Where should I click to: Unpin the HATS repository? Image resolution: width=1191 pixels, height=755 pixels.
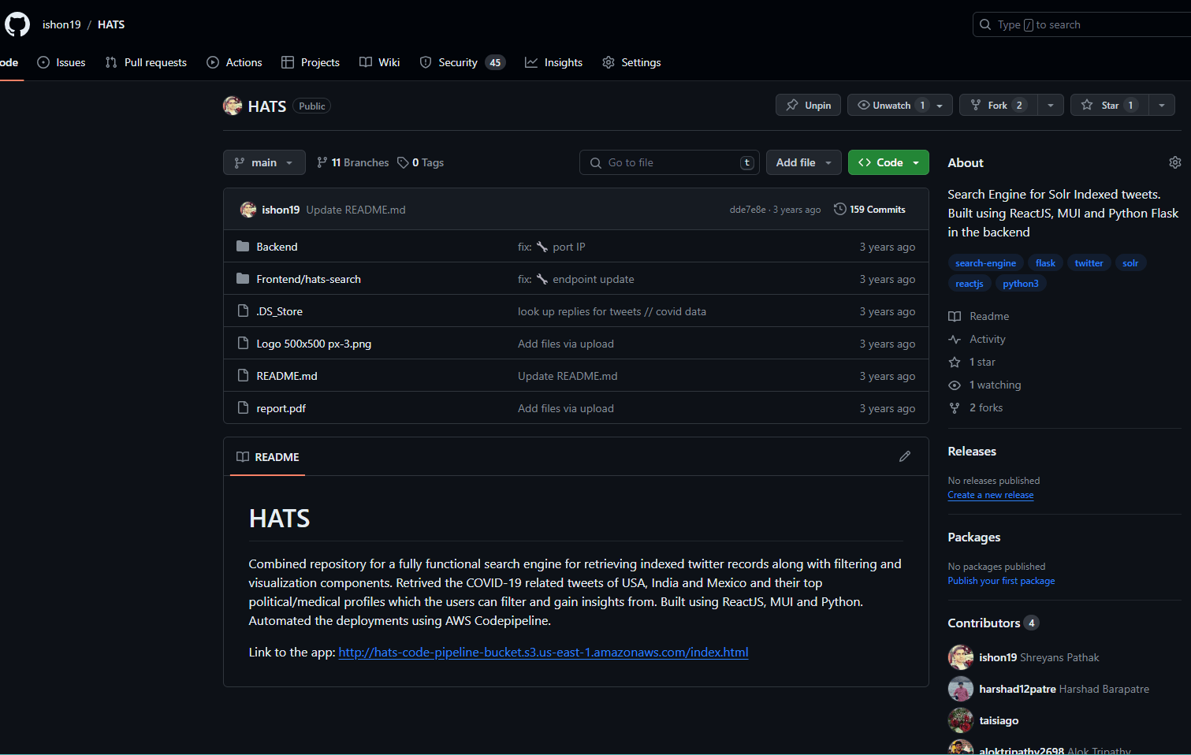click(809, 105)
